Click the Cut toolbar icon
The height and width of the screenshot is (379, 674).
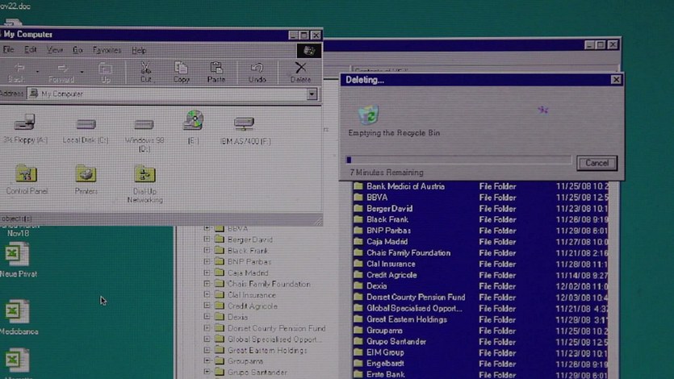coord(145,72)
